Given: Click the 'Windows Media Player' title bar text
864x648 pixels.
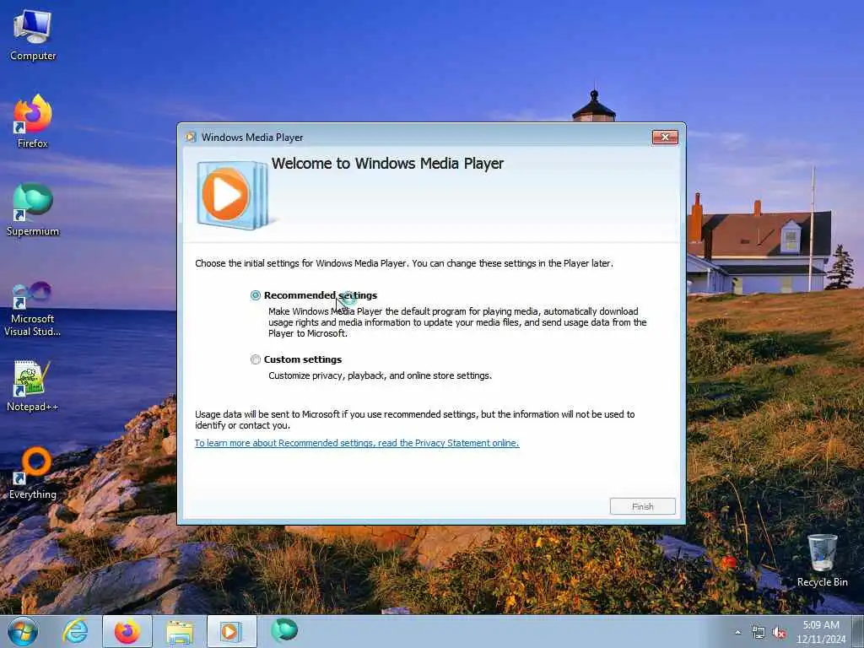Looking at the screenshot, I should coord(252,138).
